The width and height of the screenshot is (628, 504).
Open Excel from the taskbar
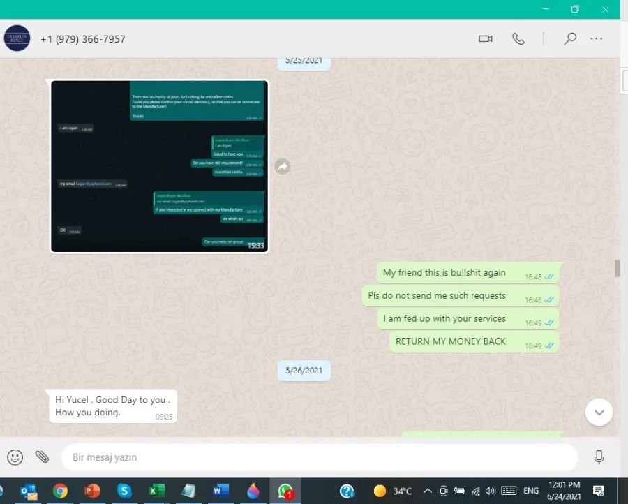click(x=156, y=491)
